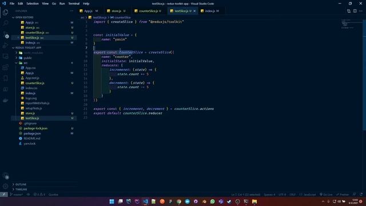Open the Search view in activity bar
Screen dimensions: 366x206
tap(5, 23)
